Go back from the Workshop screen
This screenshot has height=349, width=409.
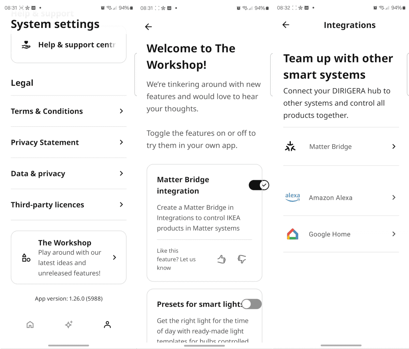(148, 27)
